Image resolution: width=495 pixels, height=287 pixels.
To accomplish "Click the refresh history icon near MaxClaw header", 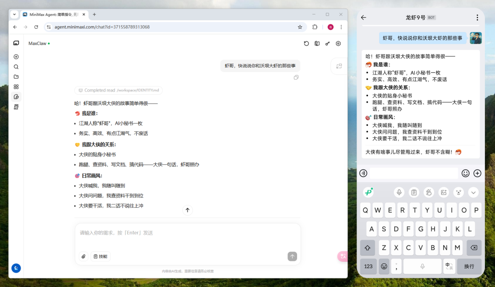I will [x=306, y=43].
